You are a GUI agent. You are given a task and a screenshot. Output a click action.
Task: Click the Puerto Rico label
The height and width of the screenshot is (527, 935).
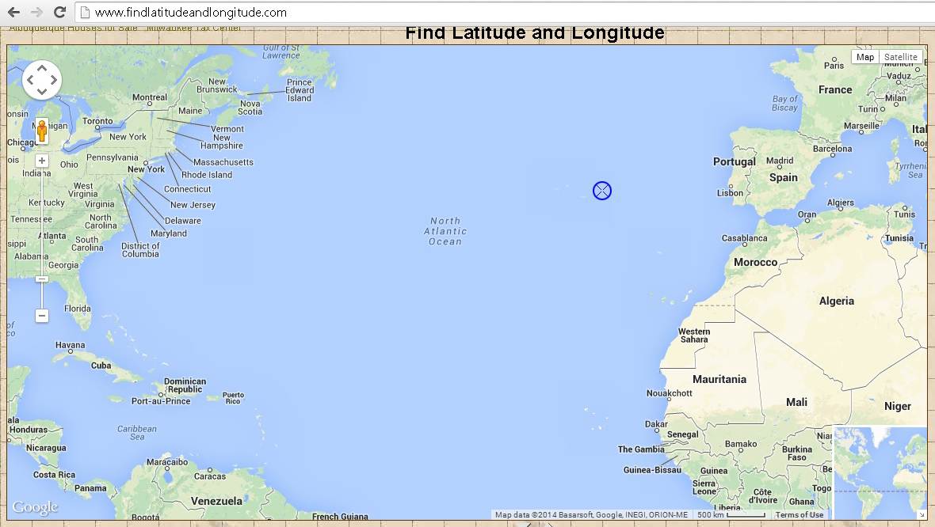(233, 398)
